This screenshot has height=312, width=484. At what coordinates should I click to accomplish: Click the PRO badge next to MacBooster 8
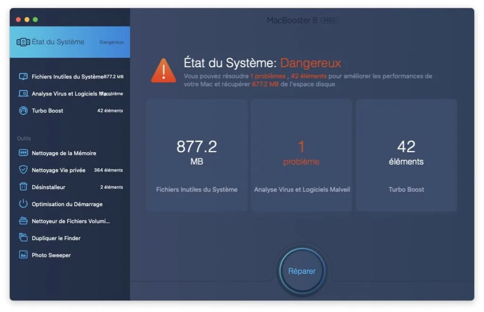click(x=329, y=21)
